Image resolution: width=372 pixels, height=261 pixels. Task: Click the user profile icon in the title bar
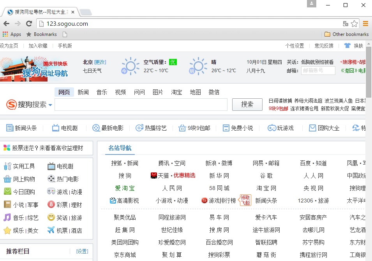311,4
